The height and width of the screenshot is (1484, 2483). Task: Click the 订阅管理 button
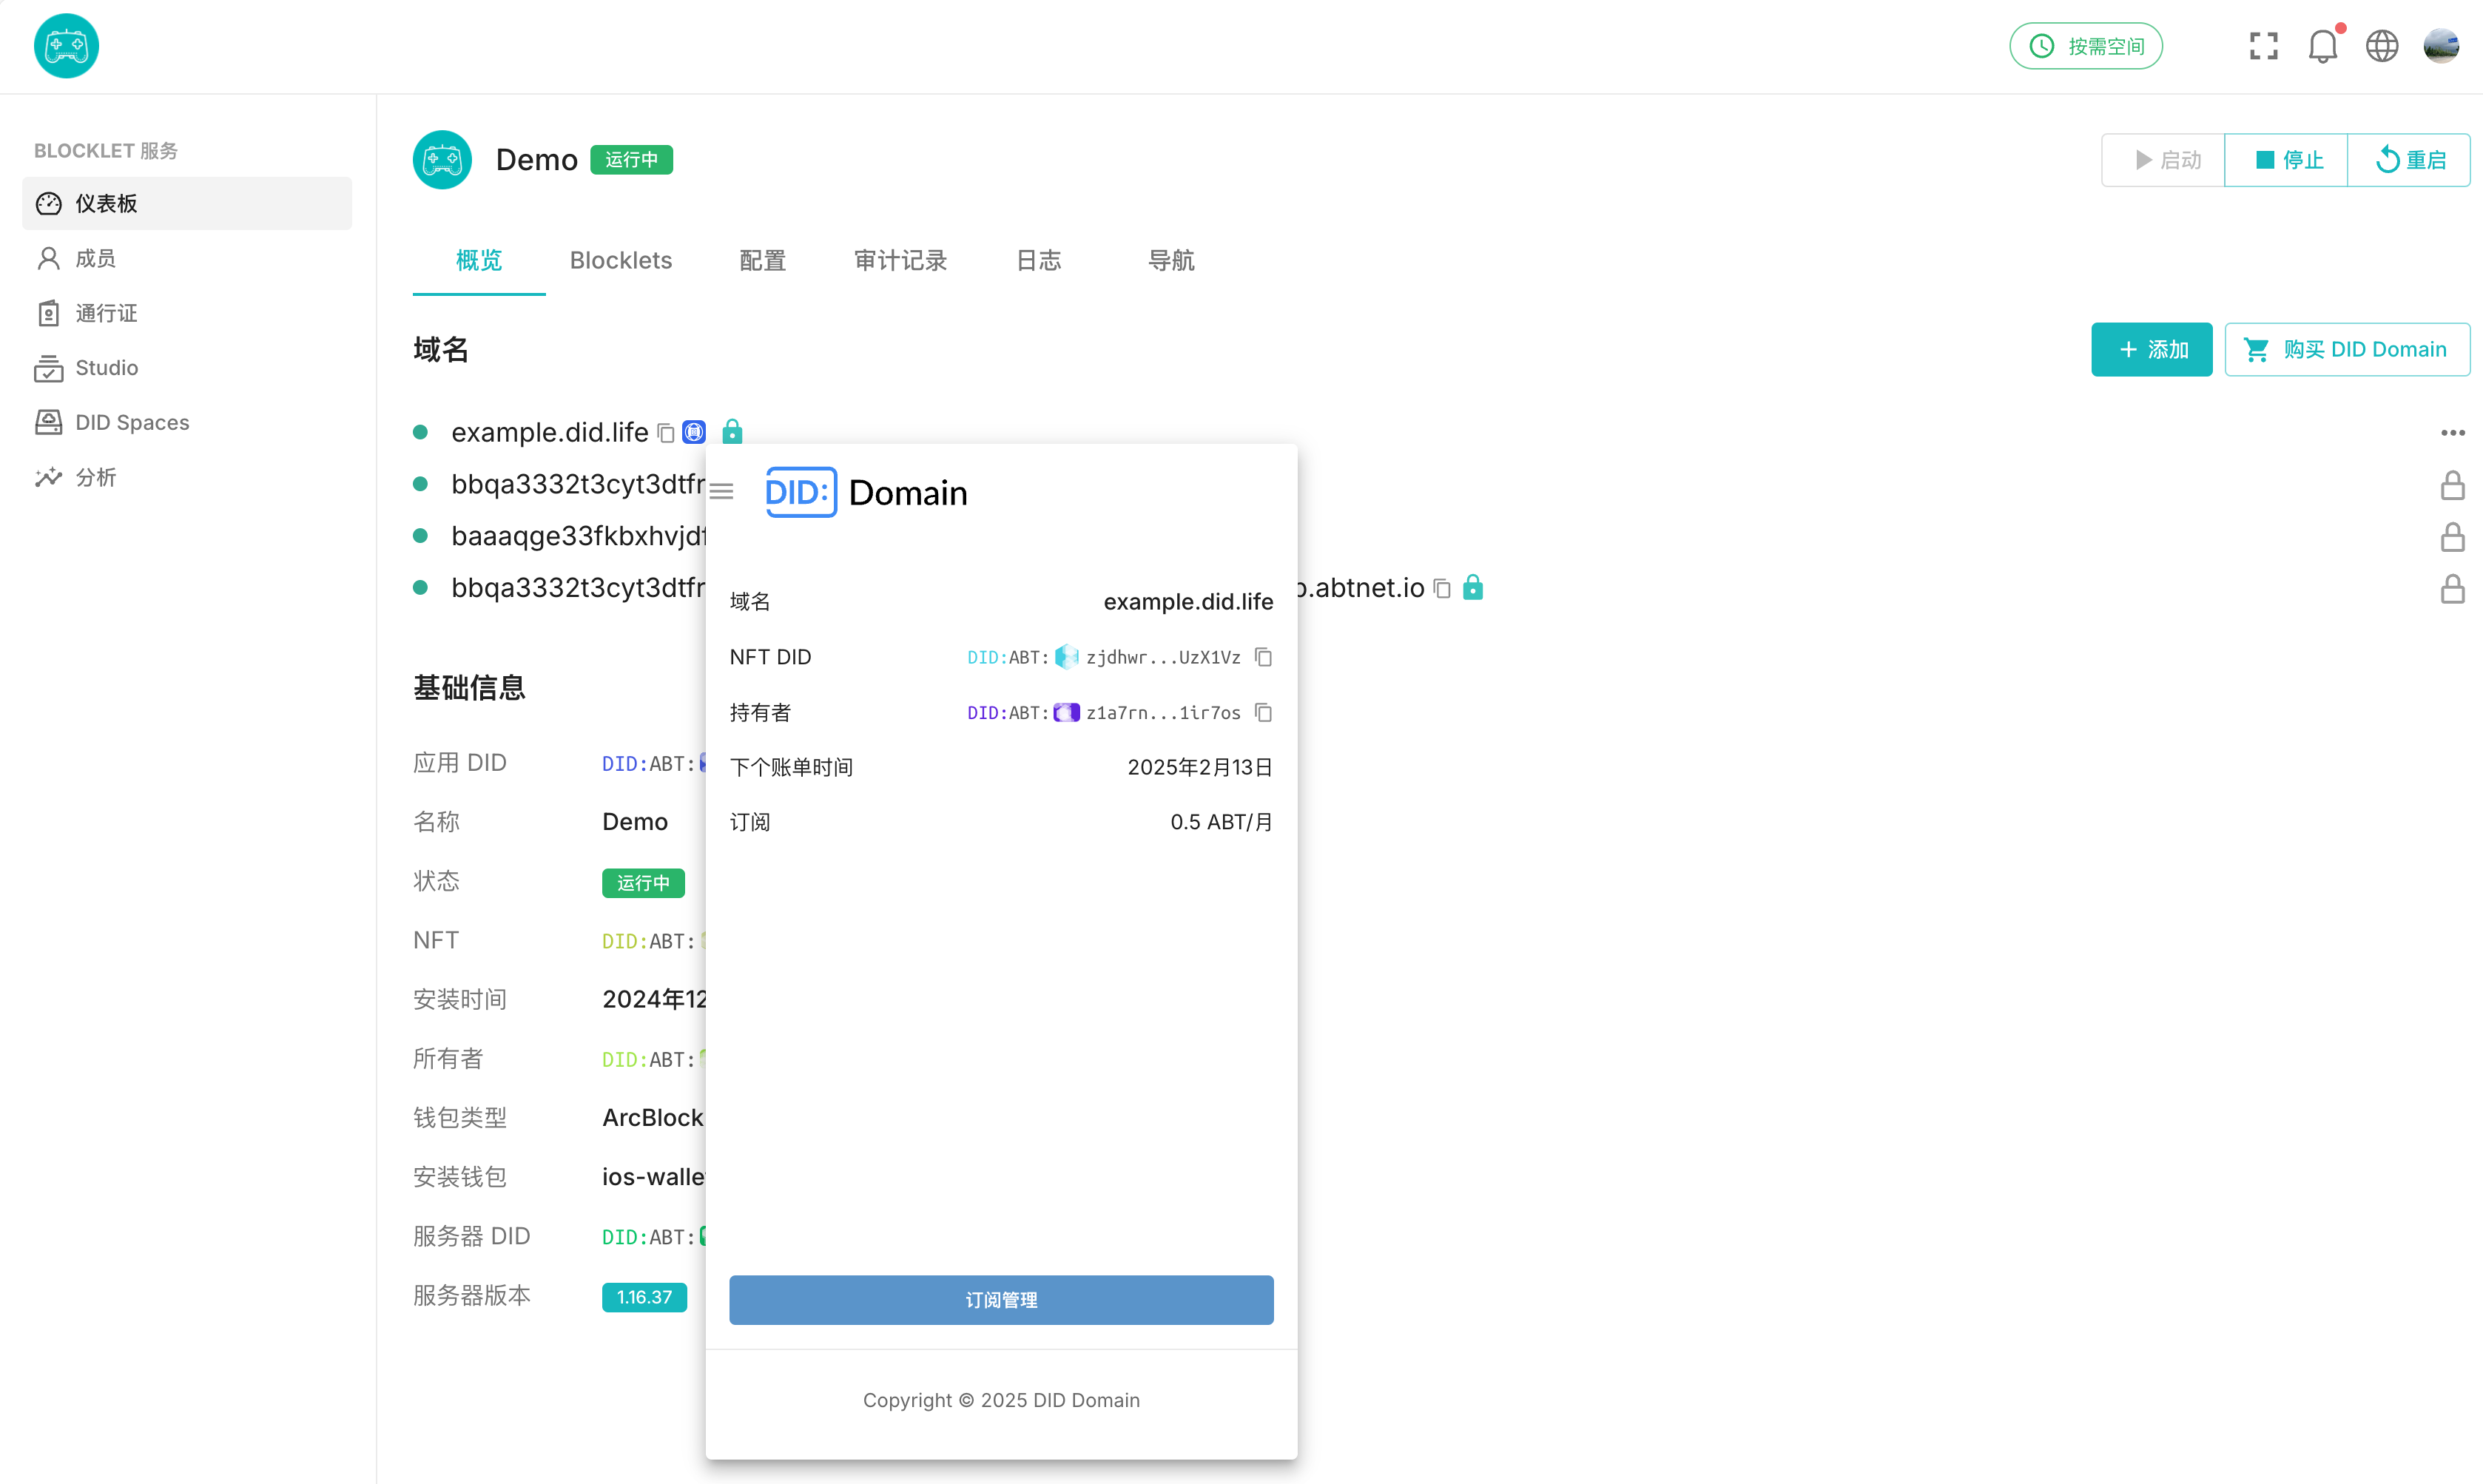pyautogui.click(x=1001, y=1300)
